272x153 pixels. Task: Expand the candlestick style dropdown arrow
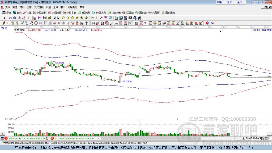[31, 18]
